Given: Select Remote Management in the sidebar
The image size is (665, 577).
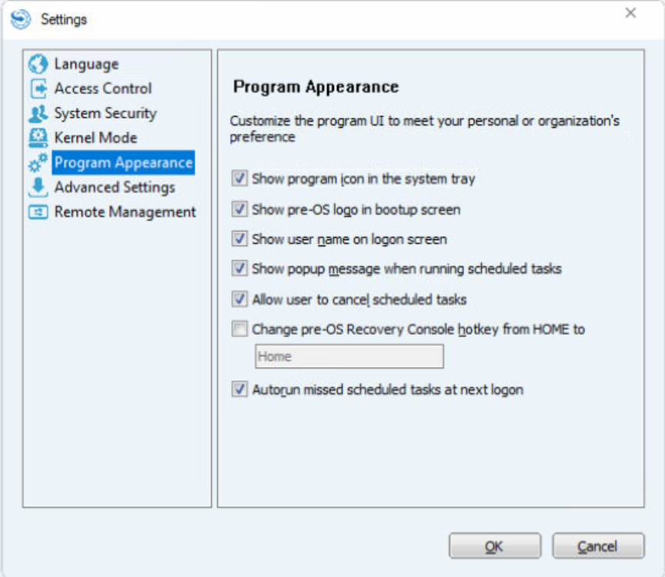Looking at the screenshot, I should click(125, 212).
